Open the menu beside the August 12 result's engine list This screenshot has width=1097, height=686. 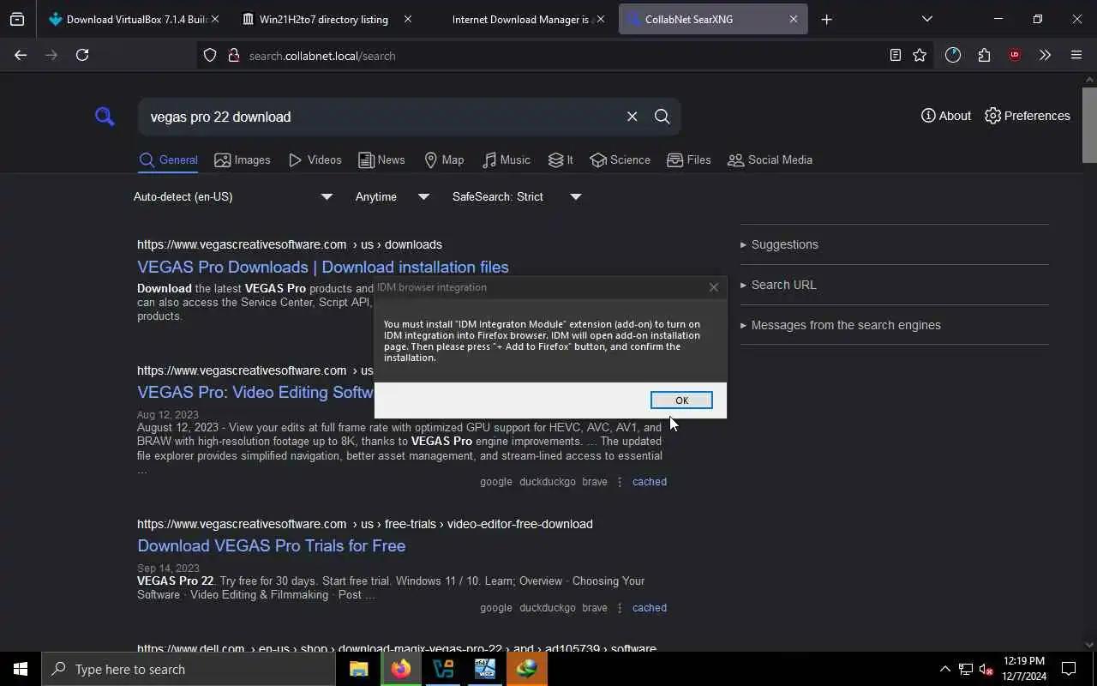(620, 482)
